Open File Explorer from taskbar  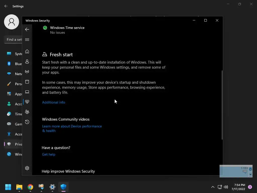pyautogui.click(x=19, y=187)
